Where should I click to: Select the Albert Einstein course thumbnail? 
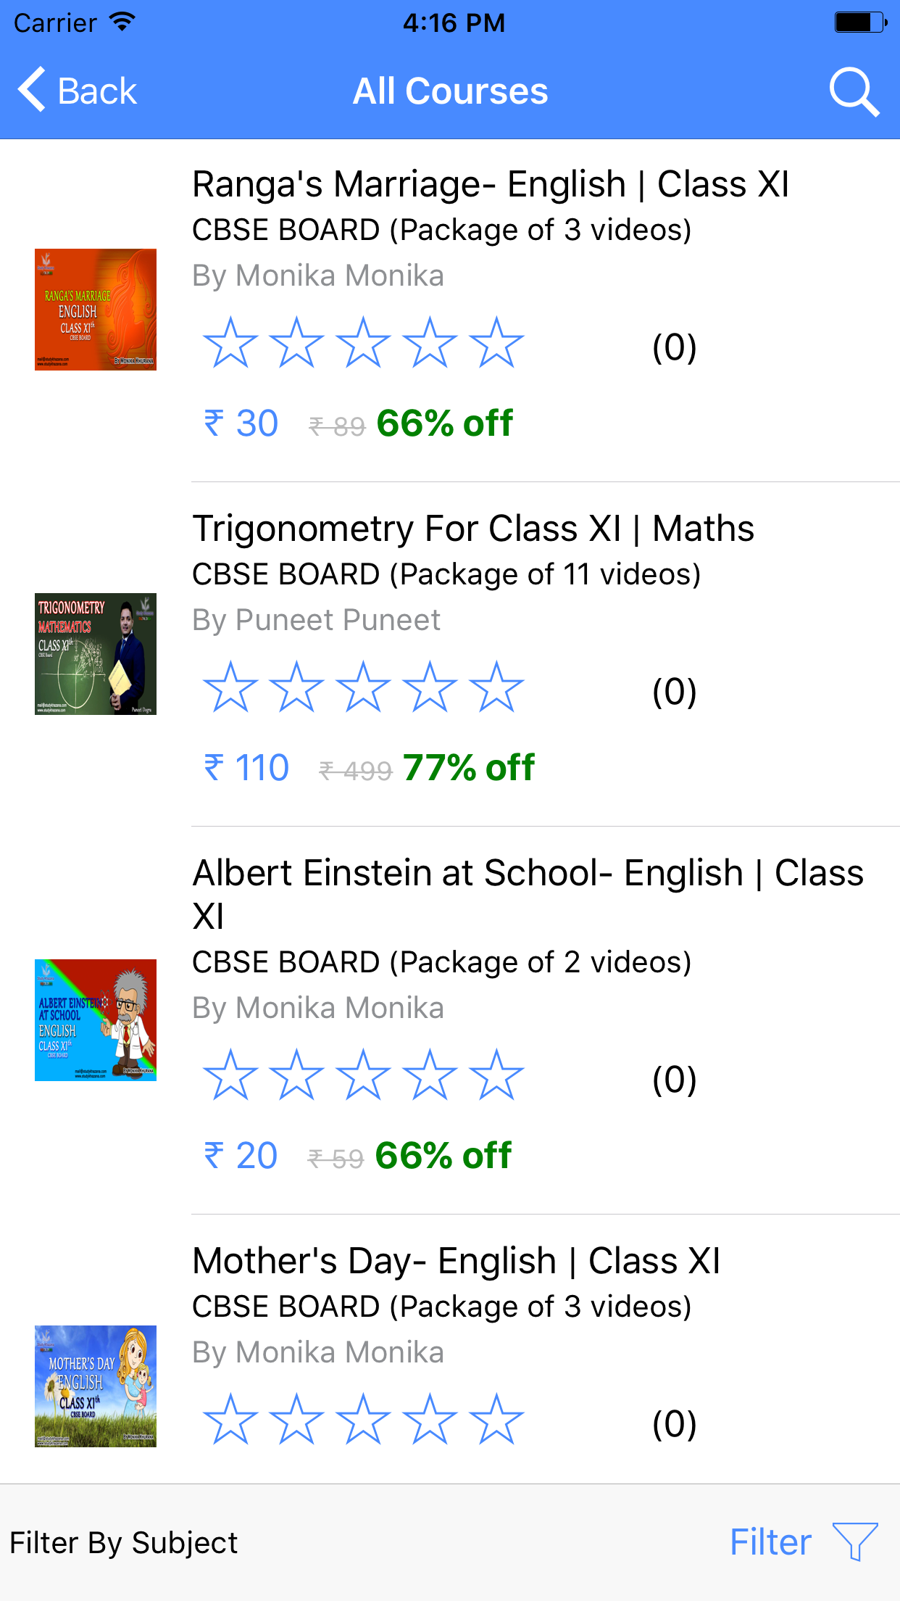point(96,1020)
